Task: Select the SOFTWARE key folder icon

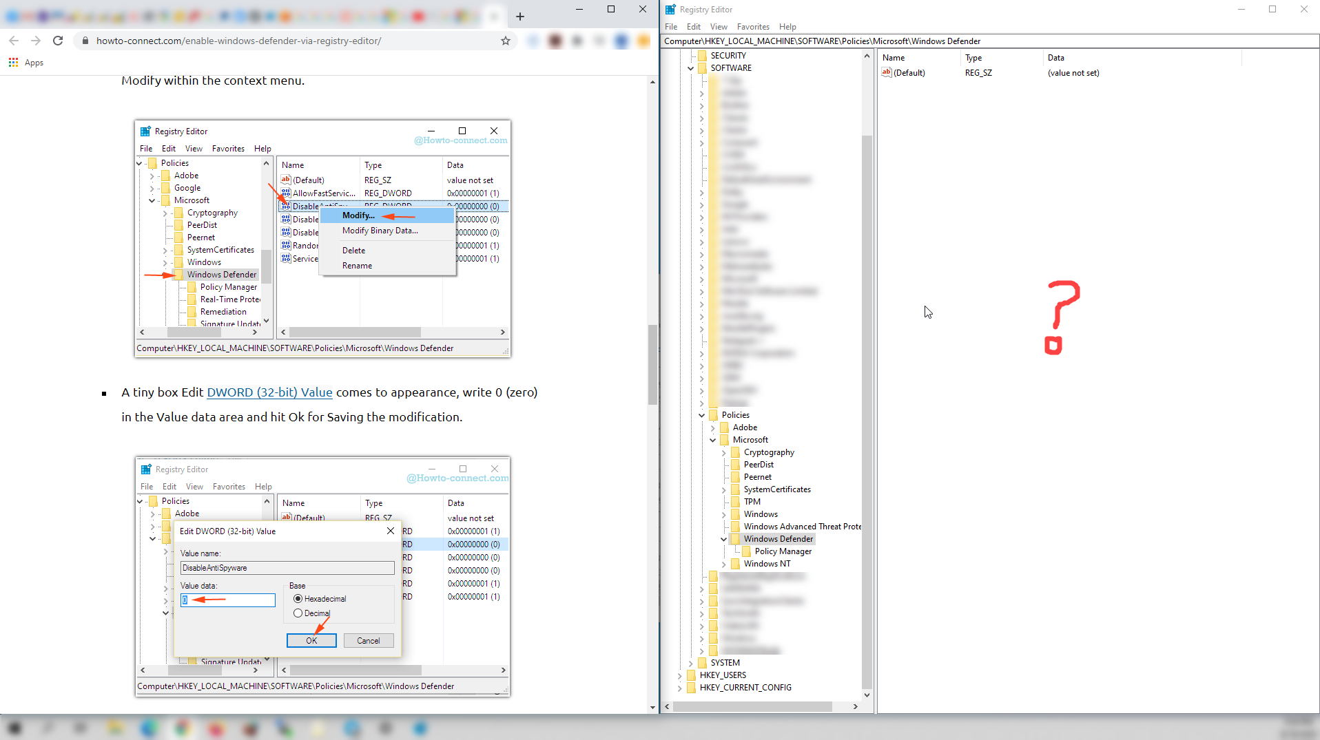Action: click(702, 68)
